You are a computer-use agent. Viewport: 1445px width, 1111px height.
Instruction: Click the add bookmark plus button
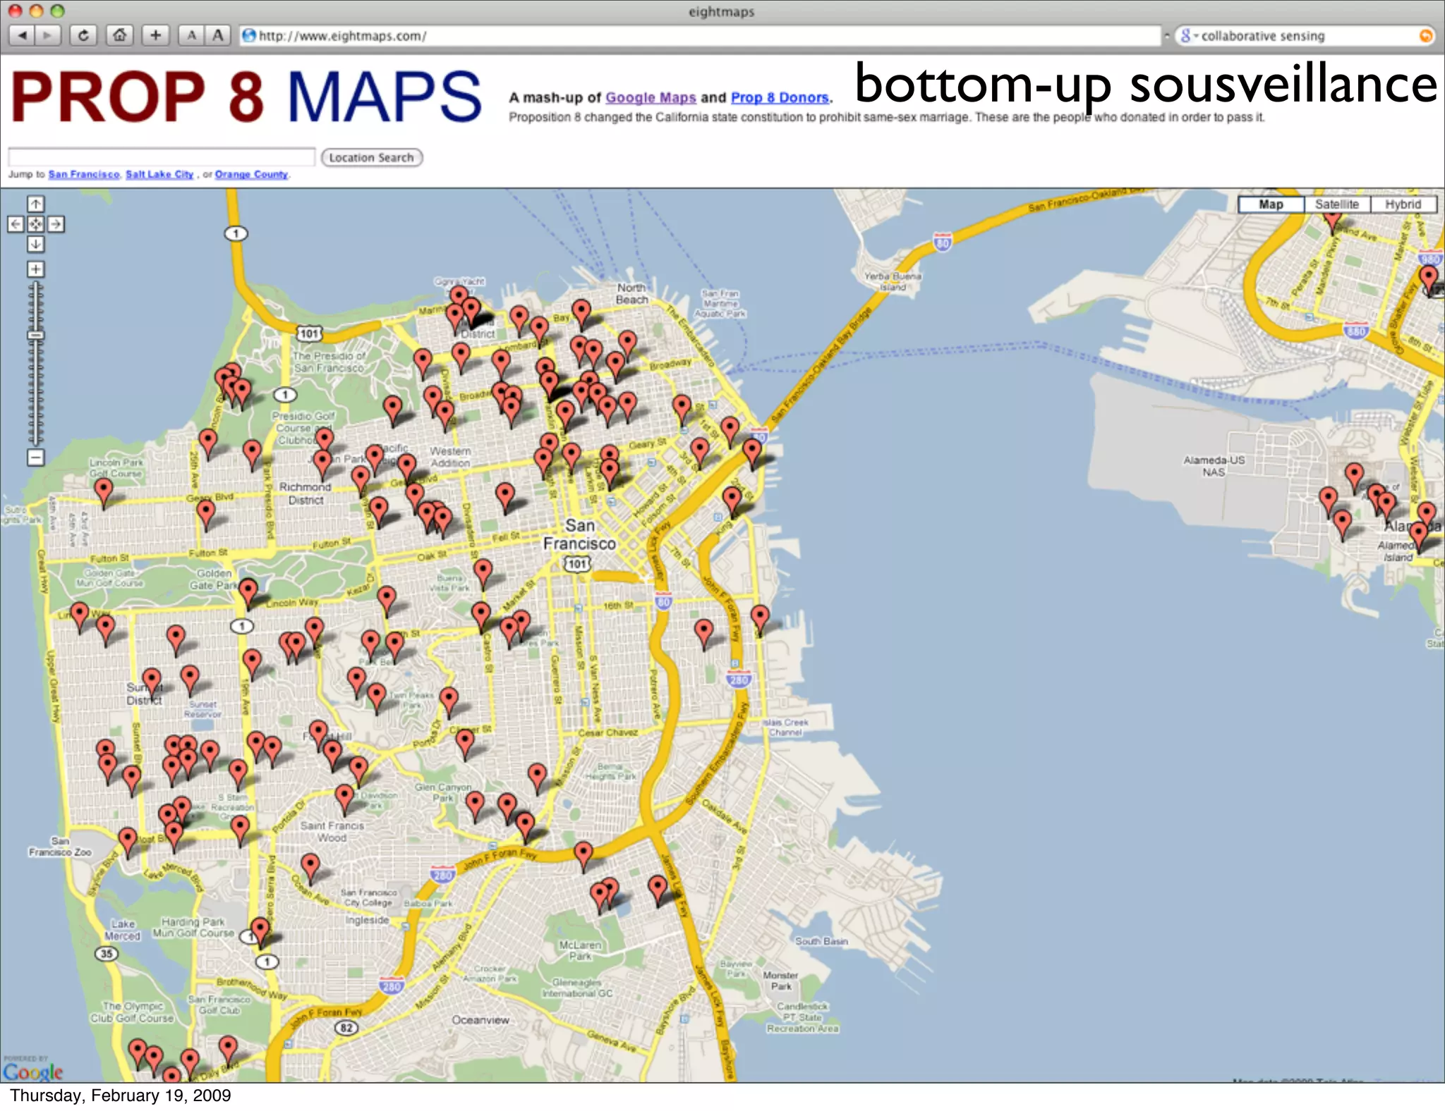155,35
